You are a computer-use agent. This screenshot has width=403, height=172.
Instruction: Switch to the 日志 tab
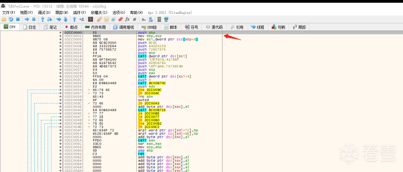(29, 27)
